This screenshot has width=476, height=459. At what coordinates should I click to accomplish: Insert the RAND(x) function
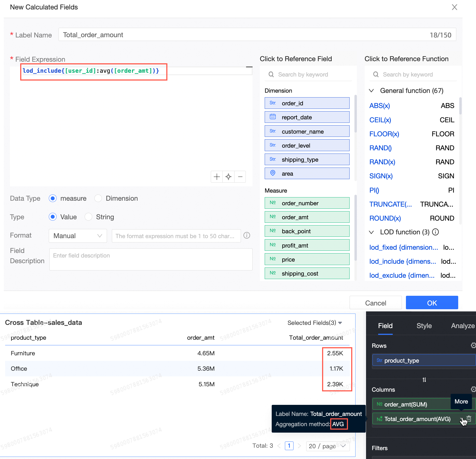tap(382, 162)
